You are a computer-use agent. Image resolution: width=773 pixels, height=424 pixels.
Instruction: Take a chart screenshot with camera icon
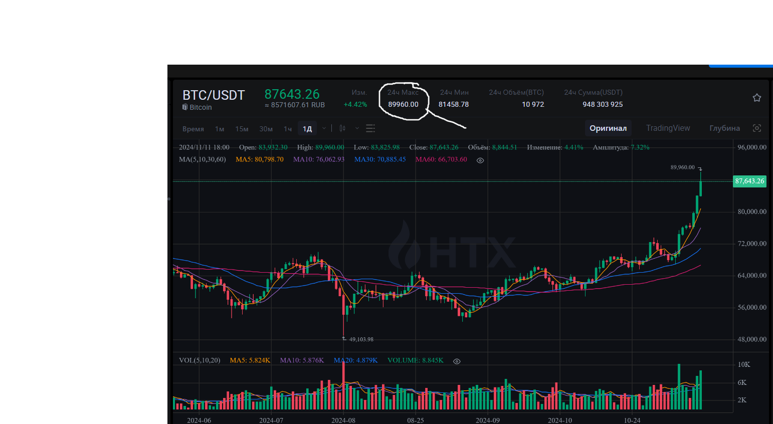tap(757, 128)
